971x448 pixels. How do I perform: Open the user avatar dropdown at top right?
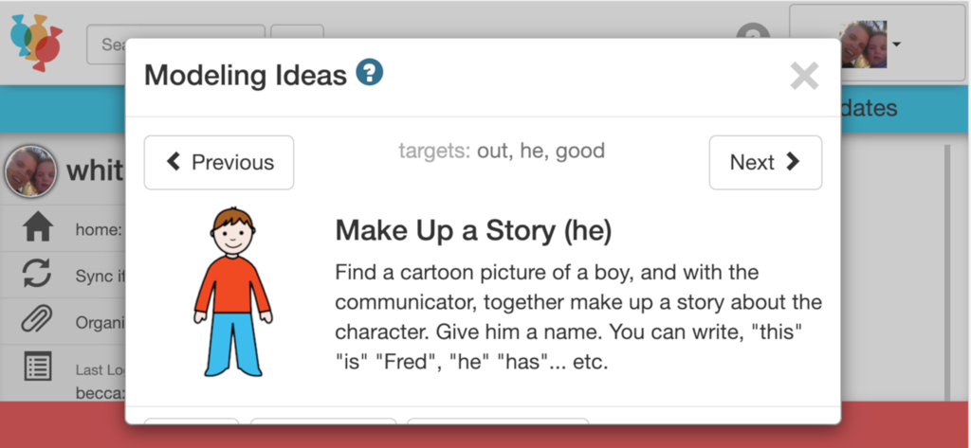(875, 44)
